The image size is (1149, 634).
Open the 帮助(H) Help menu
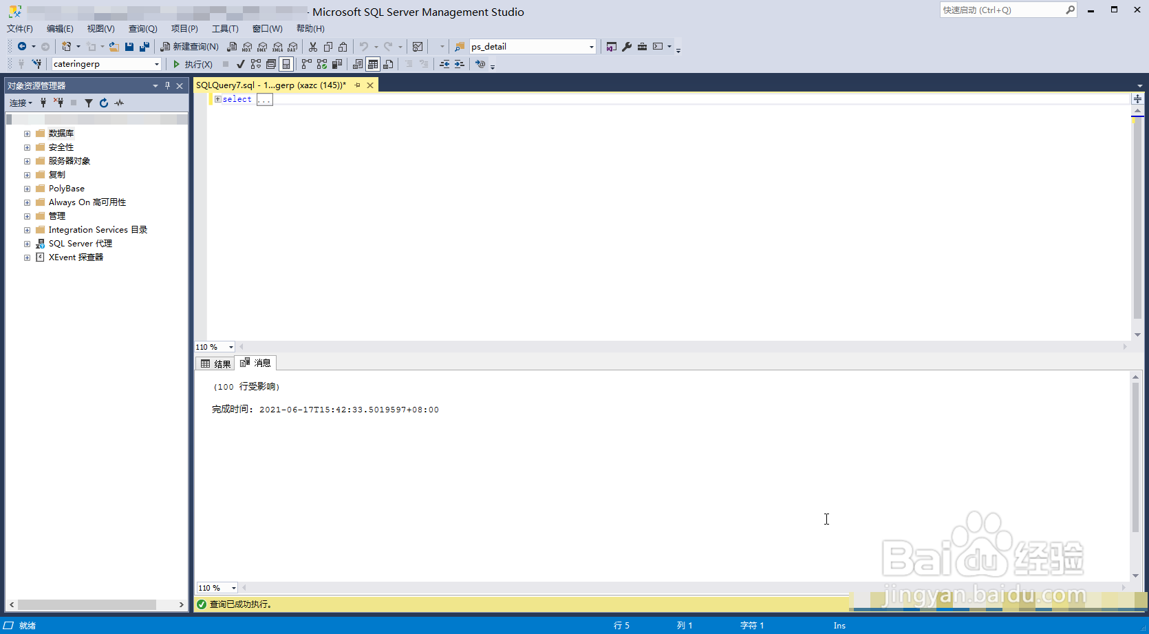click(x=310, y=28)
